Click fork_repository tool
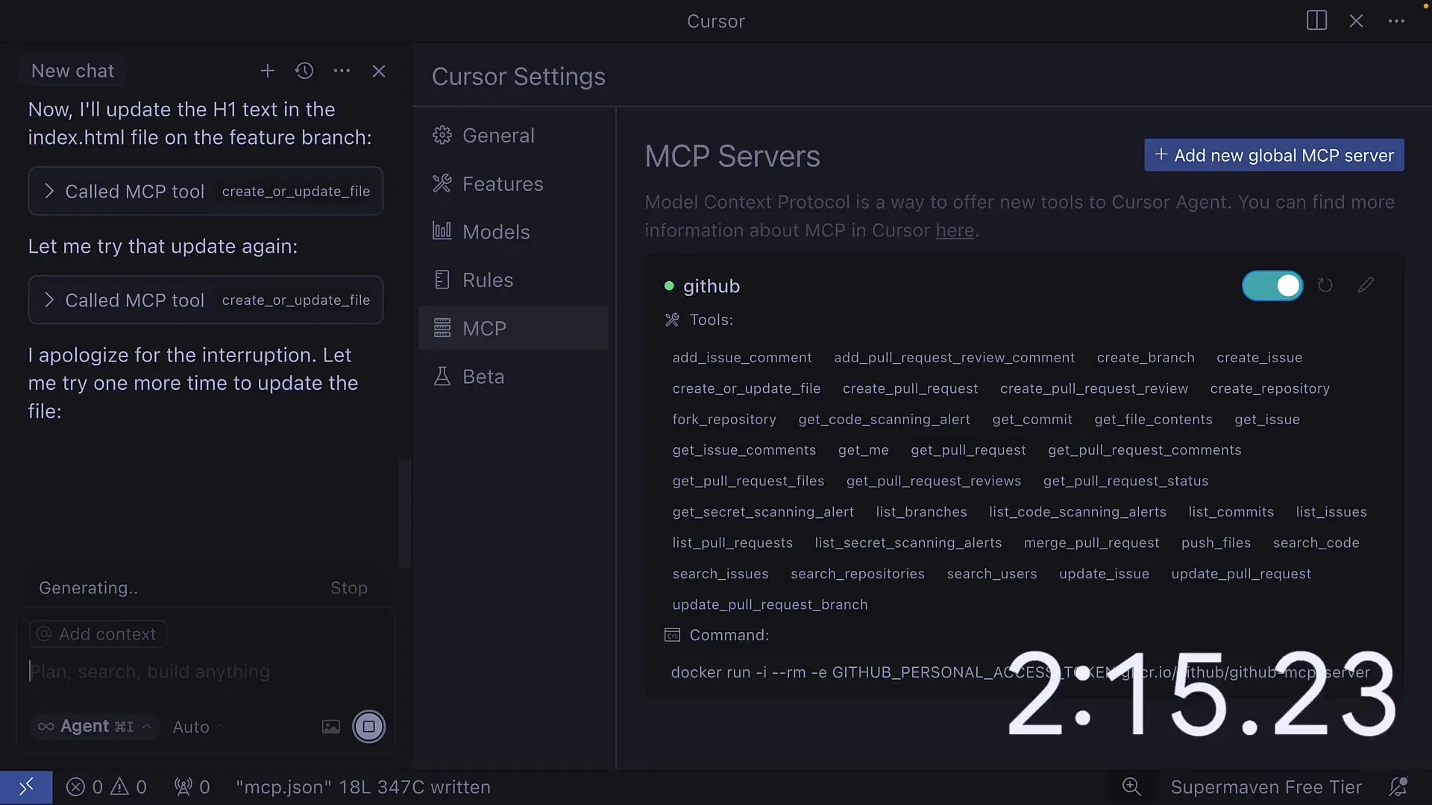The height and width of the screenshot is (805, 1432). pos(723,420)
